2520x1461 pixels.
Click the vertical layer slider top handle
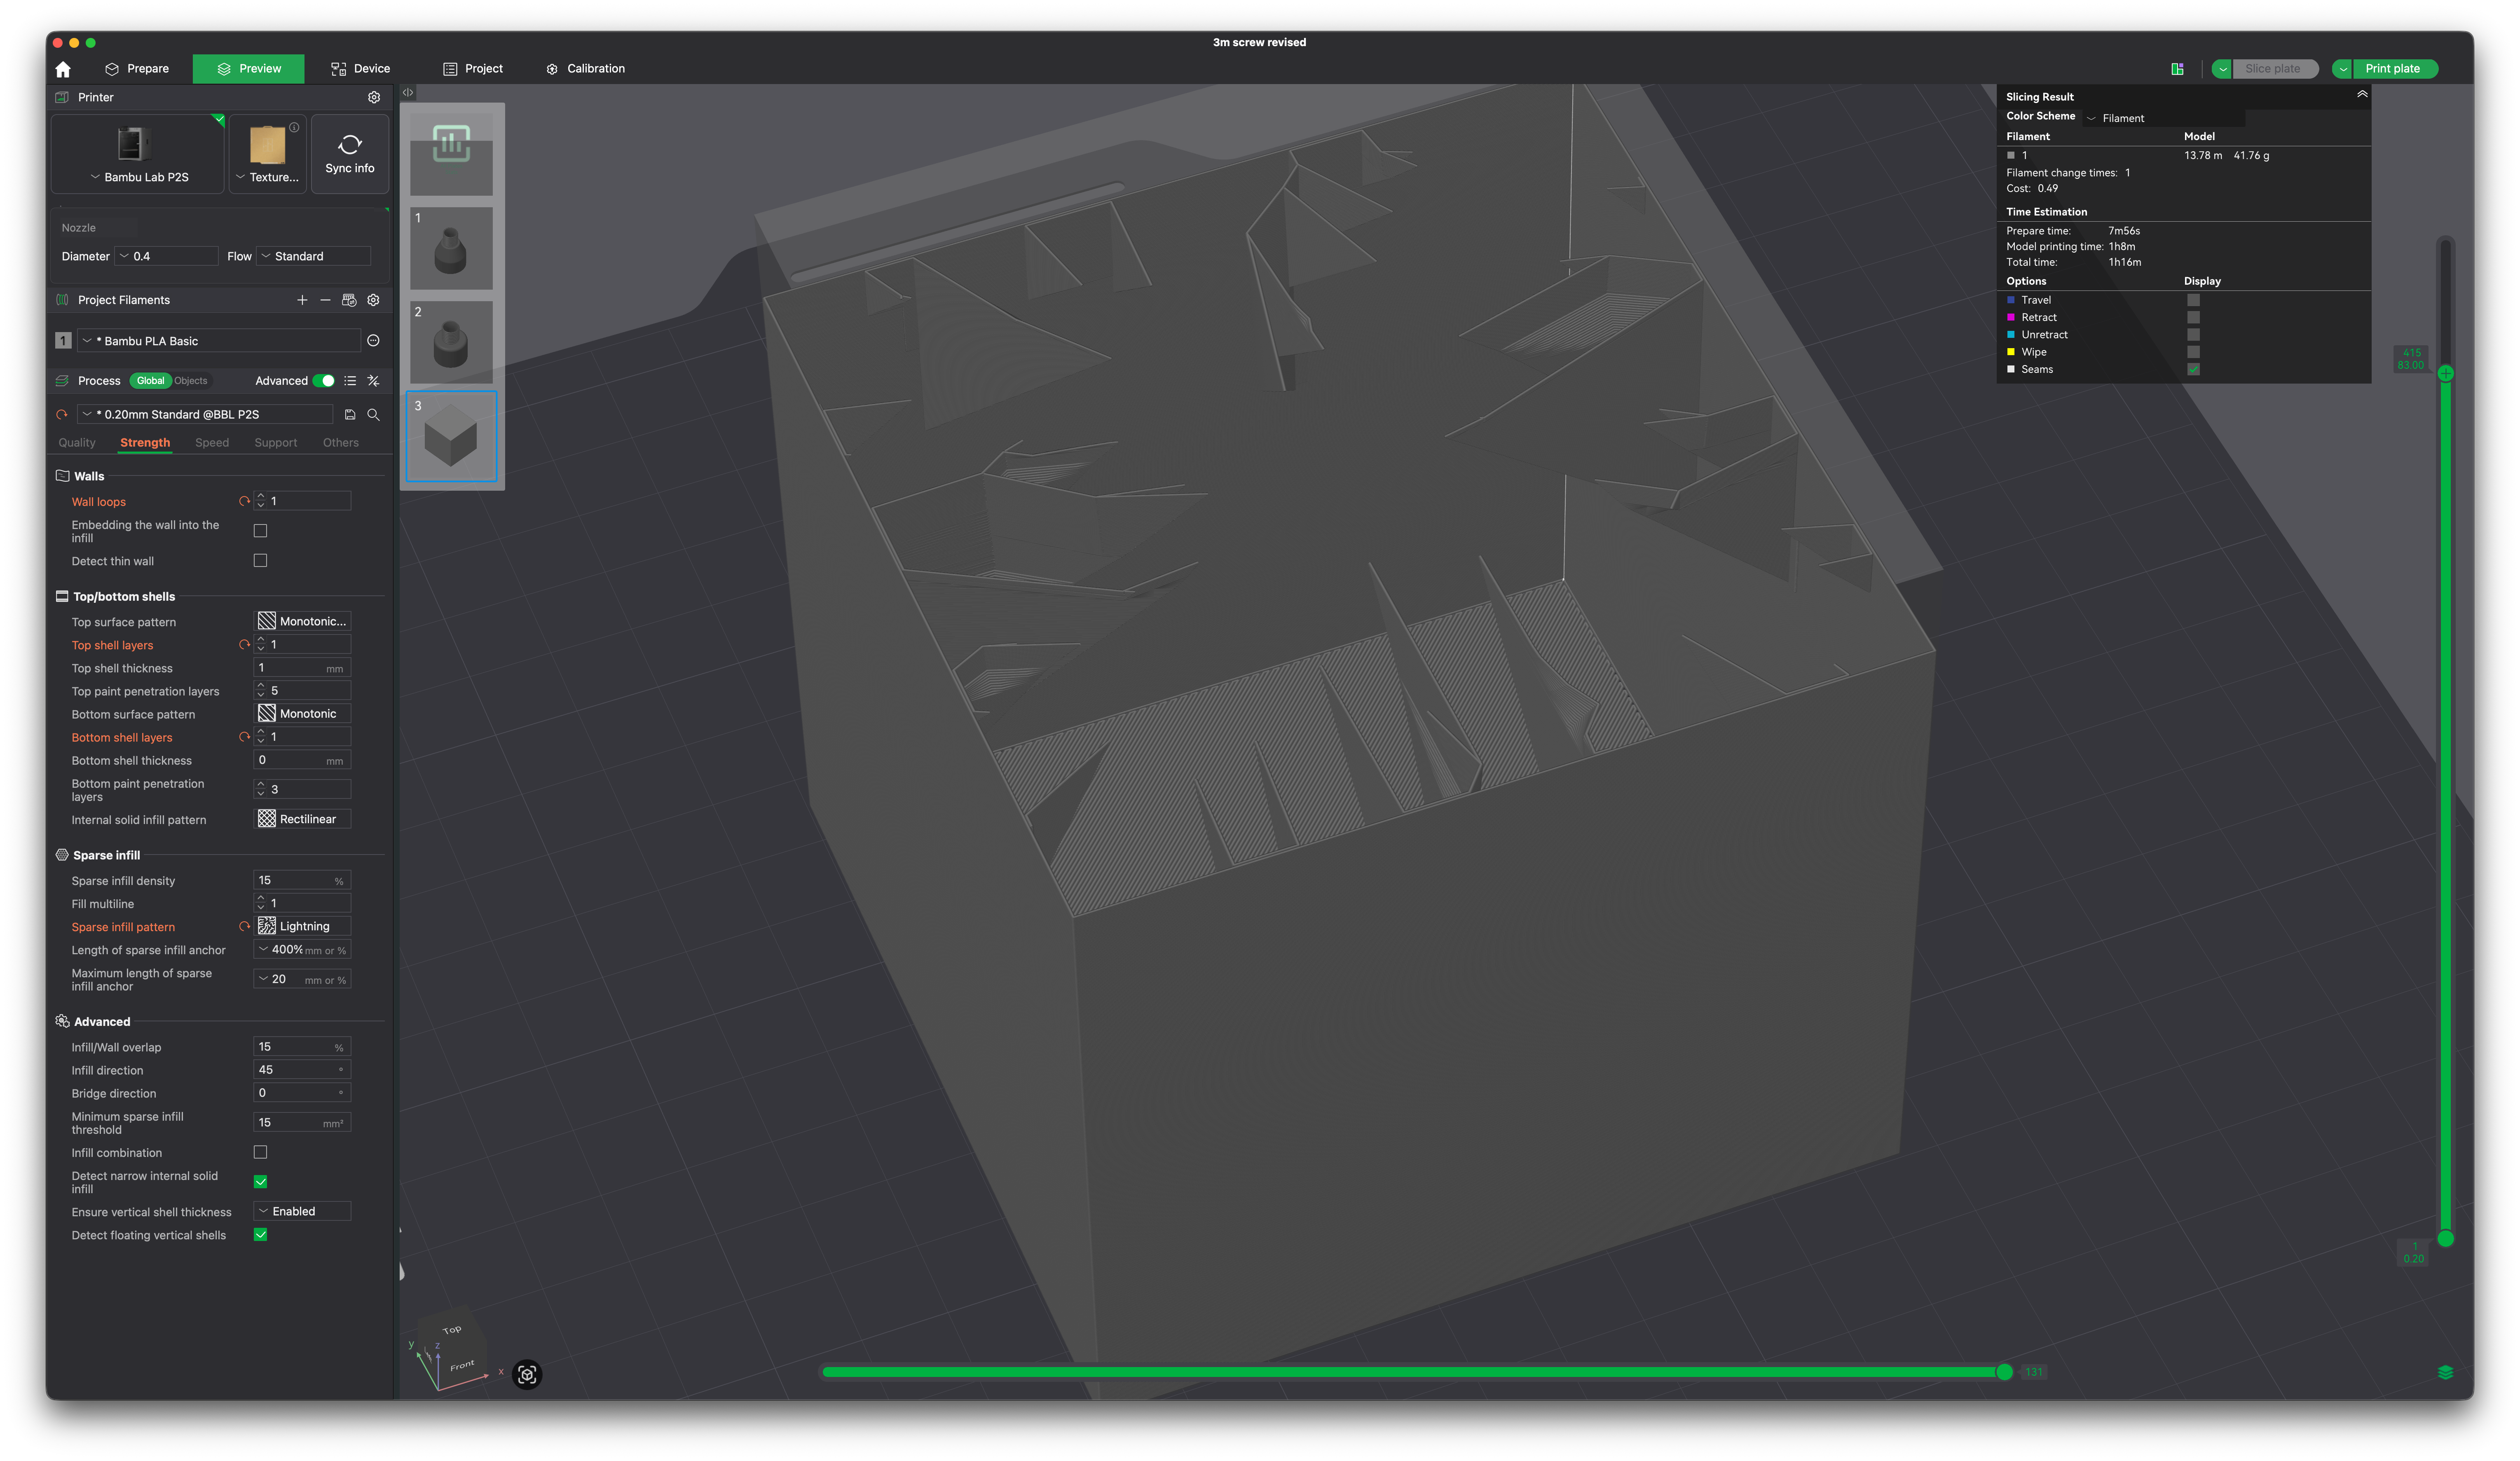(x=2445, y=373)
